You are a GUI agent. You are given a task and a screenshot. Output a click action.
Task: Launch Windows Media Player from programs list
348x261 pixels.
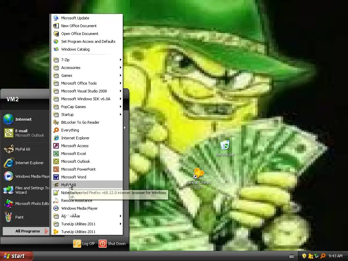87,208
